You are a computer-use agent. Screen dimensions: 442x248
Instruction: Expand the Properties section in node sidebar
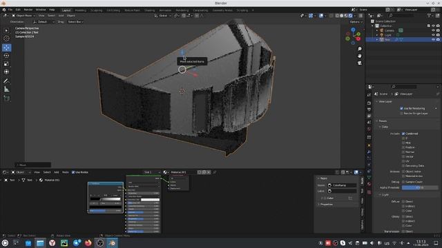click(319, 205)
